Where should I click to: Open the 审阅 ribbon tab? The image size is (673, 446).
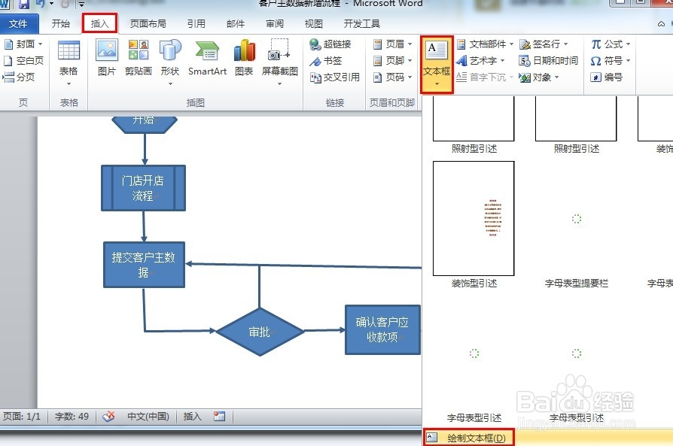point(274,23)
